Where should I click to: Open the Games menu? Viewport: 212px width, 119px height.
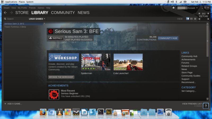(41, 8)
